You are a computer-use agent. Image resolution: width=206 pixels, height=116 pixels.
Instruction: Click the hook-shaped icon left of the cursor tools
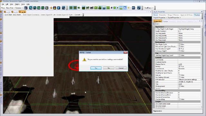click(26, 8)
